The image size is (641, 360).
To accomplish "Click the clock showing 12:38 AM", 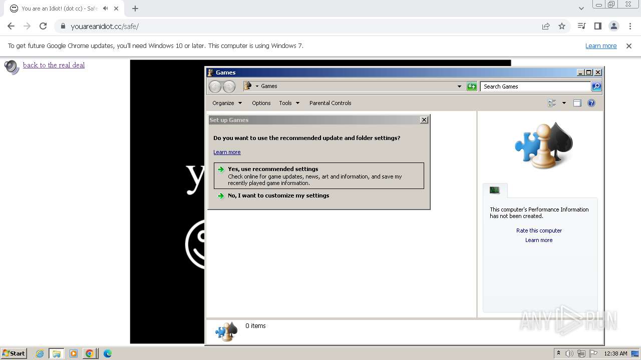I will pos(615,353).
